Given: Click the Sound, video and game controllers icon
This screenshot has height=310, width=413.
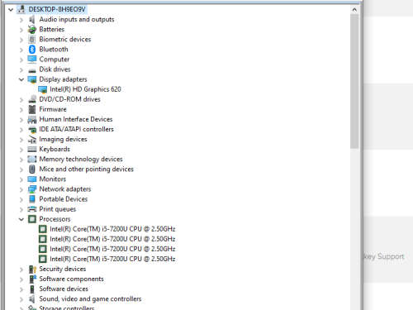Looking at the screenshot, I should [32, 299].
